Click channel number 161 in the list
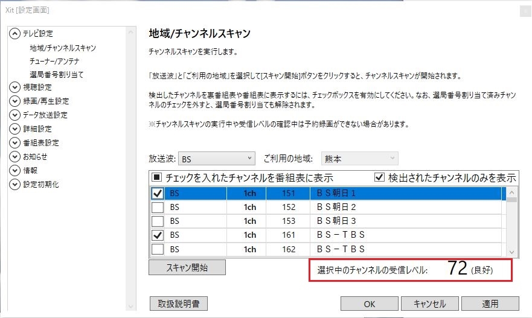Screen dimensions: 532x318 [x=289, y=235]
